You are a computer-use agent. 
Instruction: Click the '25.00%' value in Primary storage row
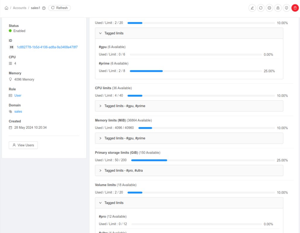point(282,160)
